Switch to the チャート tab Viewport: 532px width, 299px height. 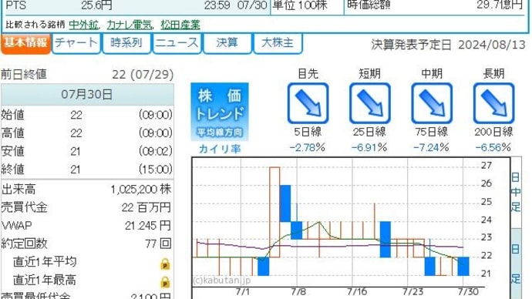coord(76,43)
